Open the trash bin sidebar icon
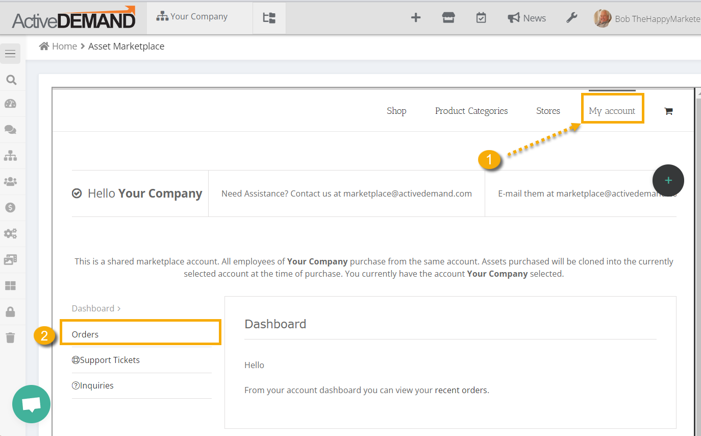Image resolution: width=701 pixels, height=436 pixels. coord(10,337)
